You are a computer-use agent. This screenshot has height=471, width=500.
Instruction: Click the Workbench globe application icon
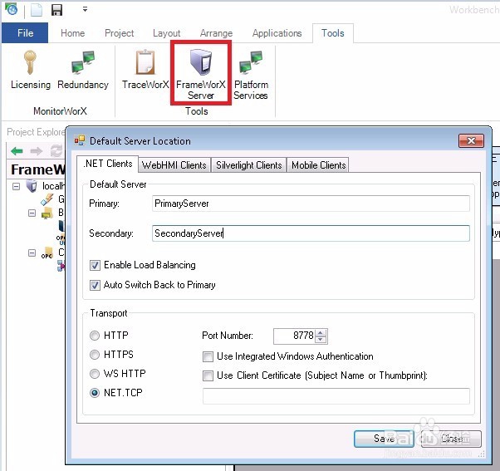[x=12, y=10]
